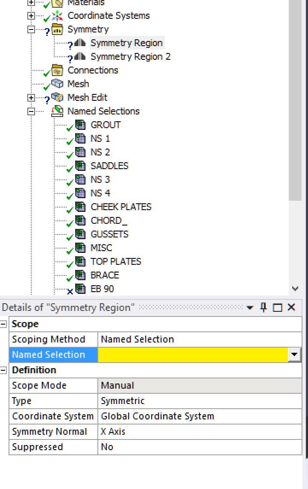Viewport: 308px width, 489px height.
Task: Click the tree scrollbar down arrow
Action: pyautogui.click(x=295, y=288)
